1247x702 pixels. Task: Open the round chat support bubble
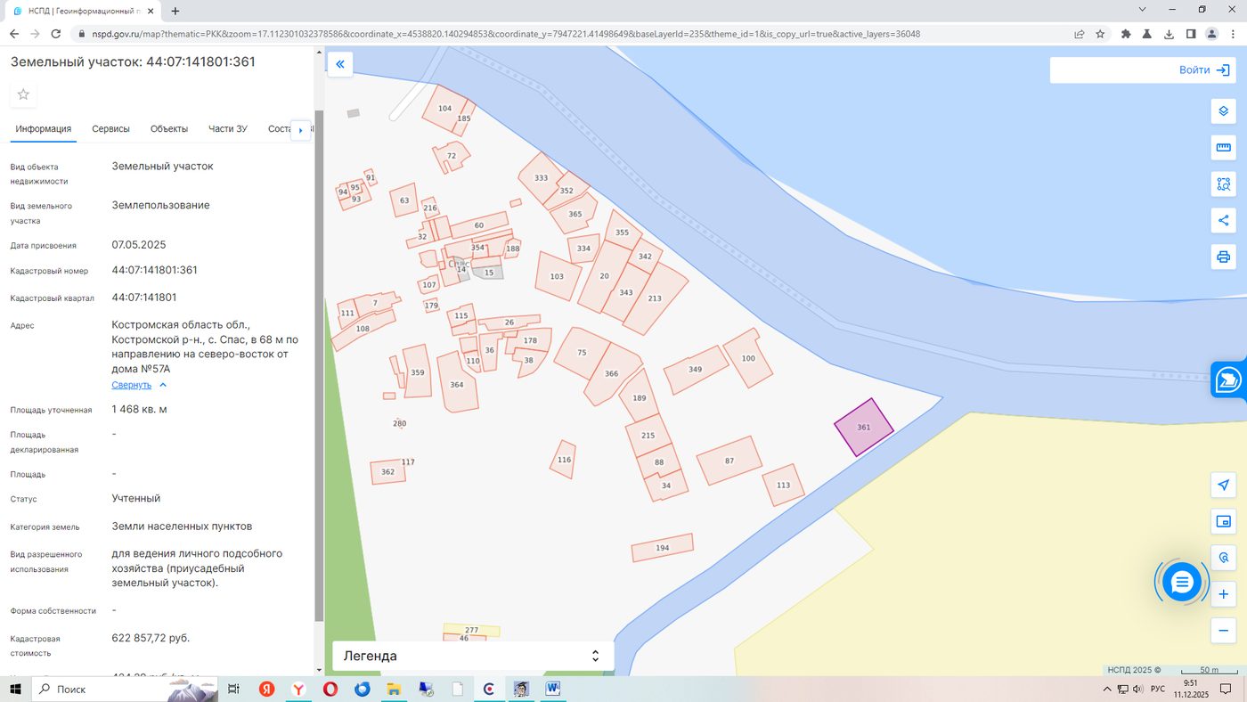pos(1182,583)
